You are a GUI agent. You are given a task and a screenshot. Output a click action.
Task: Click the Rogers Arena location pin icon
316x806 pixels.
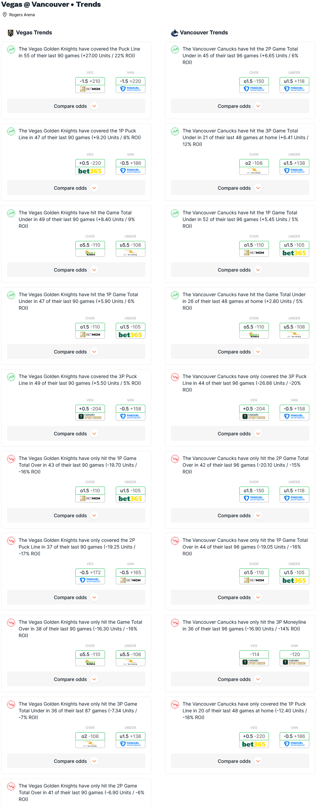(x=5, y=15)
